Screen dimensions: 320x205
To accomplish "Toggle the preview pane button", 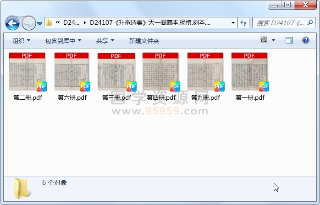I will tap(289, 40).
